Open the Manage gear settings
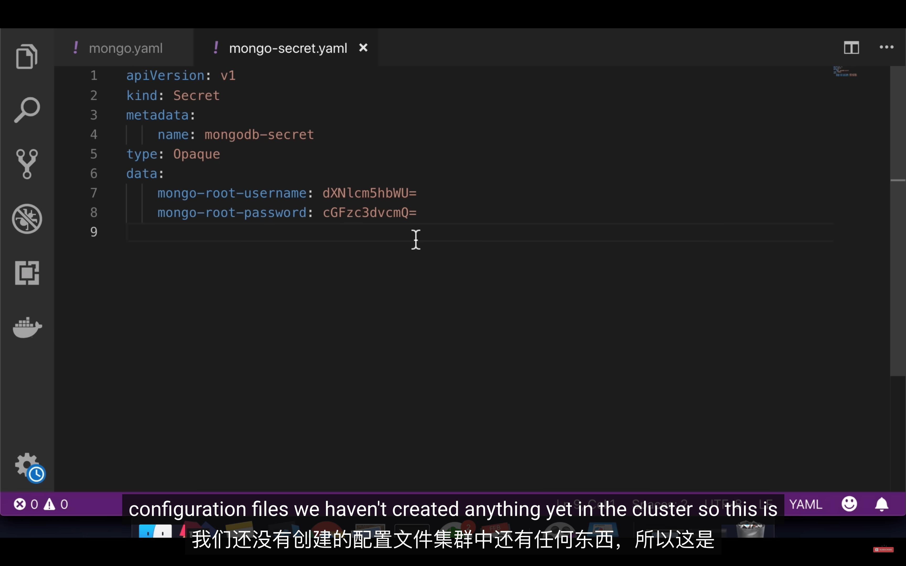The image size is (906, 566). [27, 465]
